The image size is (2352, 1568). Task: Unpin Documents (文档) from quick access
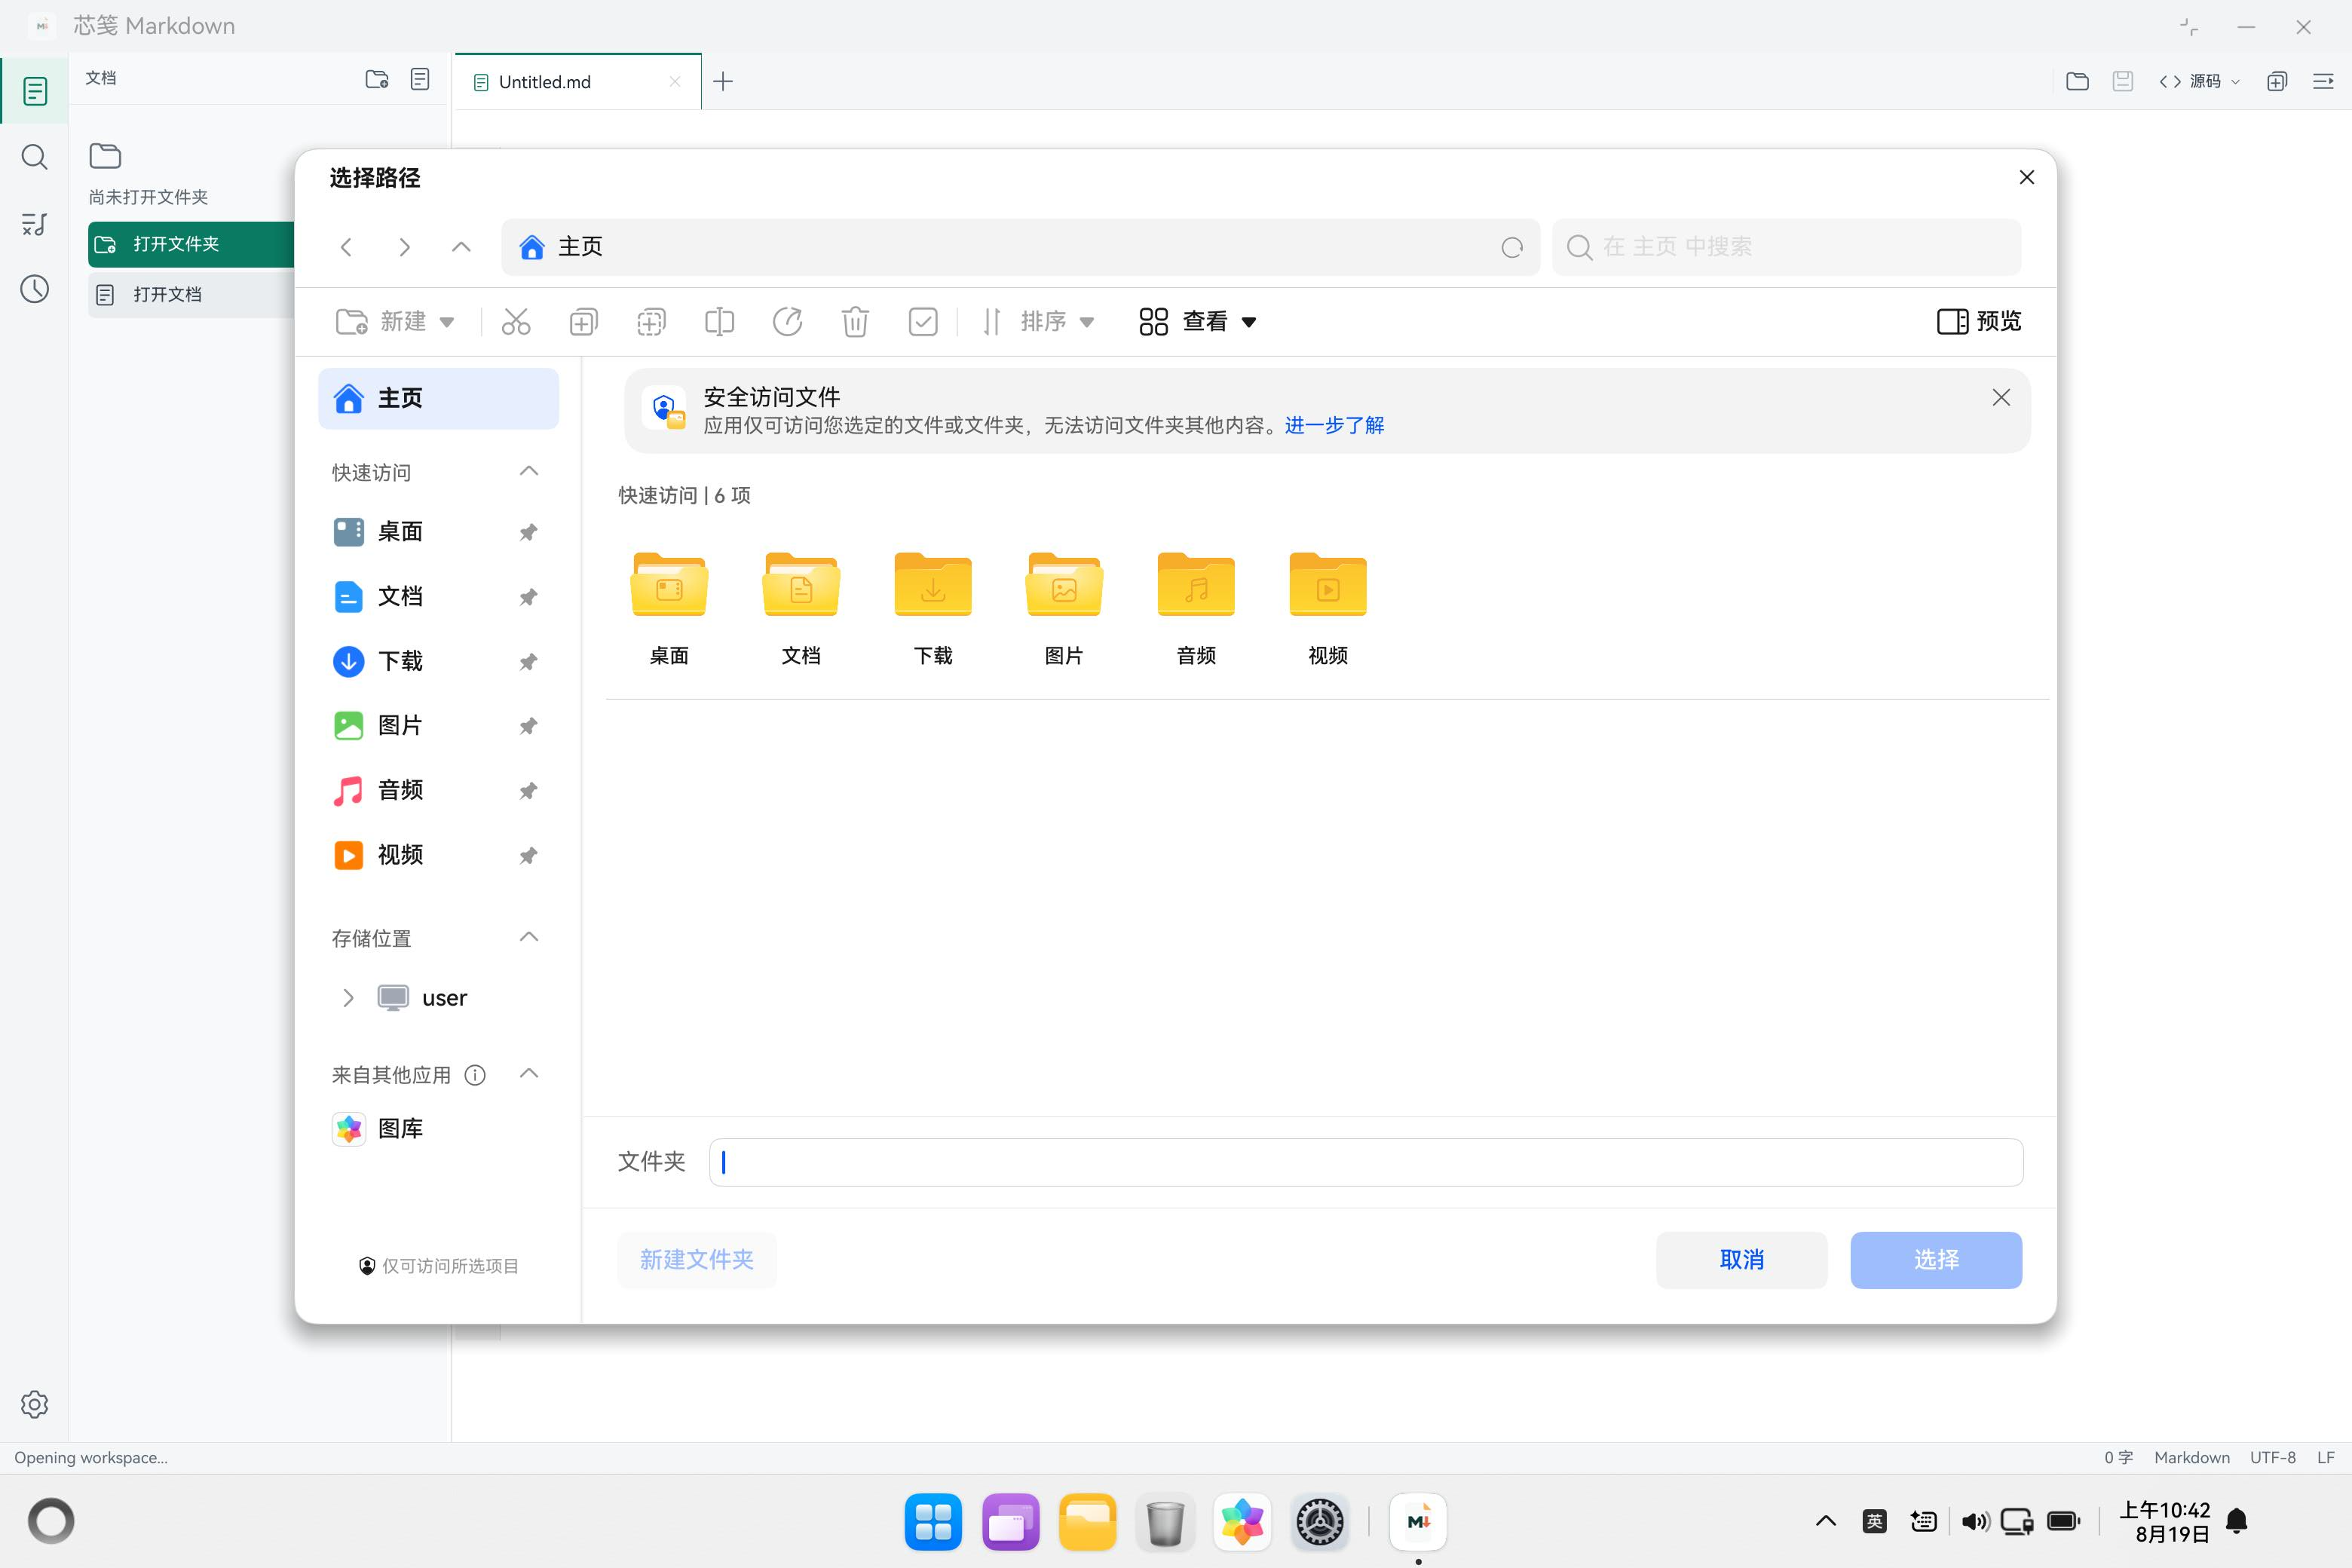pyautogui.click(x=528, y=597)
